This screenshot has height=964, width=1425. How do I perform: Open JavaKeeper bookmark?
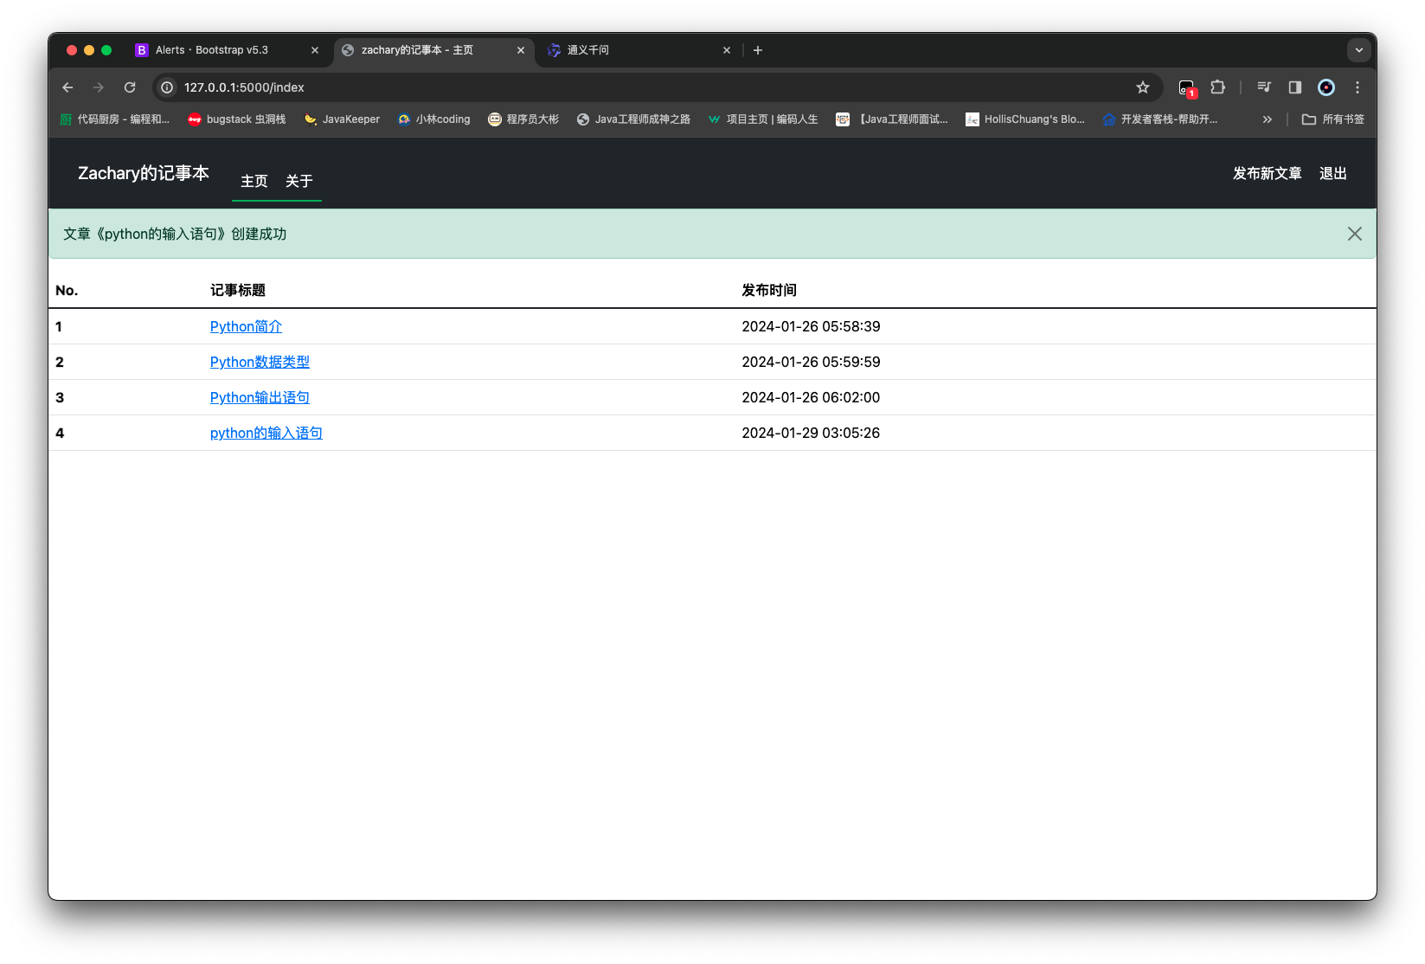click(342, 119)
